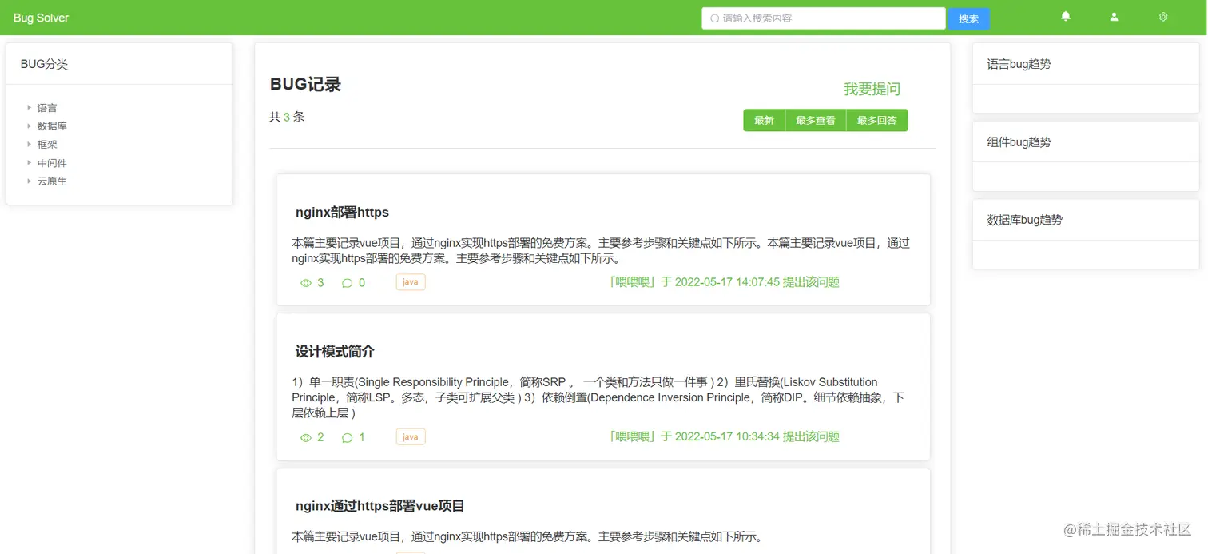Open the notifications bell icon
This screenshot has width=1208, height=554.
[x=1065, y=16]
